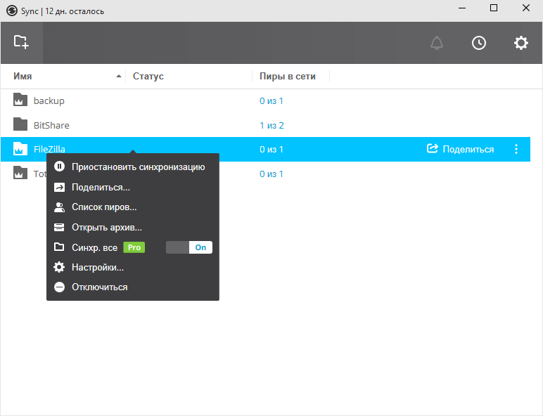Click title text 12 дн. осталось
Screen dimensions: 543x416
75,11
